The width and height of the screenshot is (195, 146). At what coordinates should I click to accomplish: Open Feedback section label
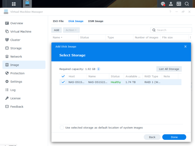click(17, 107)
